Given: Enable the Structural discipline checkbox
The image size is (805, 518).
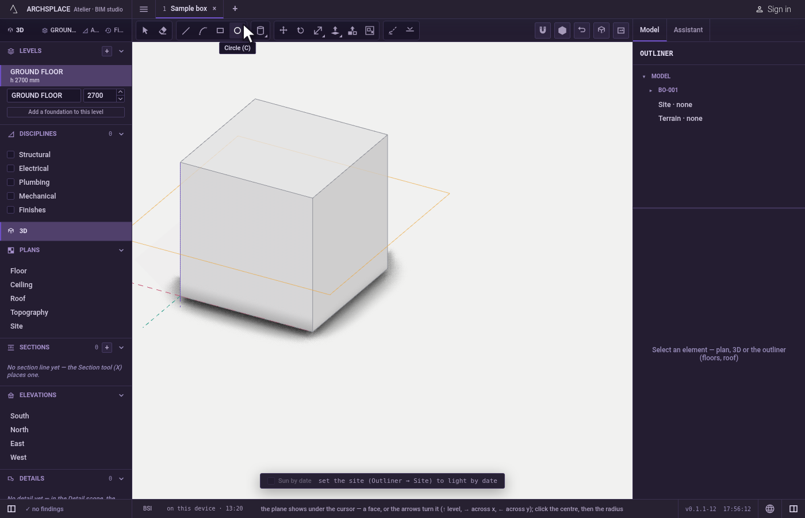Looking at the screenshot, I should pyautogui.click(x=10, y=155).
